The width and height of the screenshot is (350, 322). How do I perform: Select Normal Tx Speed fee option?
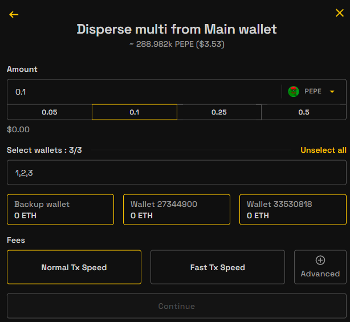pyautogui.click(x=74, y=267)
